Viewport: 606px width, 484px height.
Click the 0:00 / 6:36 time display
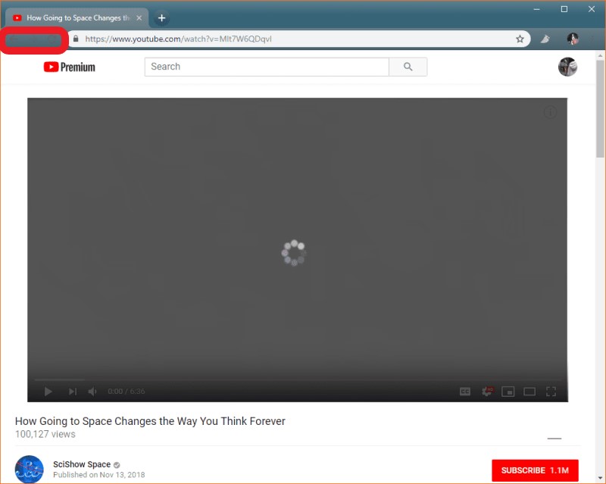127,392
